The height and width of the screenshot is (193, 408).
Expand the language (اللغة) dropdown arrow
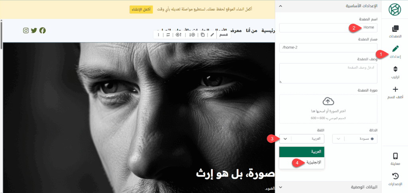click(x=285, y=139)
